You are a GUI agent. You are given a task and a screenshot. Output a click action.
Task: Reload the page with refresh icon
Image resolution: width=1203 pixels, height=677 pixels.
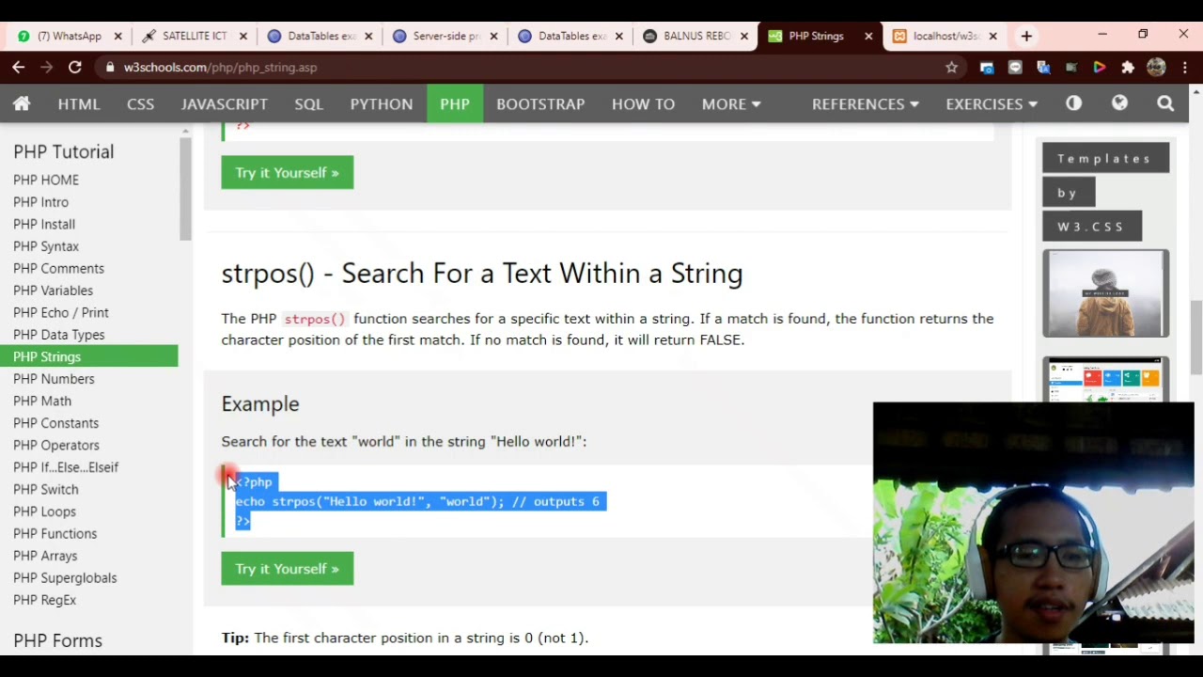[x=74, y=67]
